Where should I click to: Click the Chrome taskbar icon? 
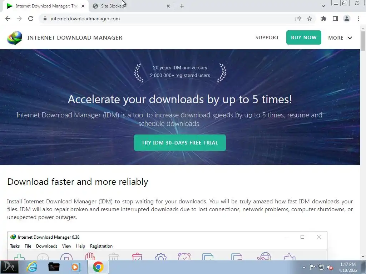98,267
